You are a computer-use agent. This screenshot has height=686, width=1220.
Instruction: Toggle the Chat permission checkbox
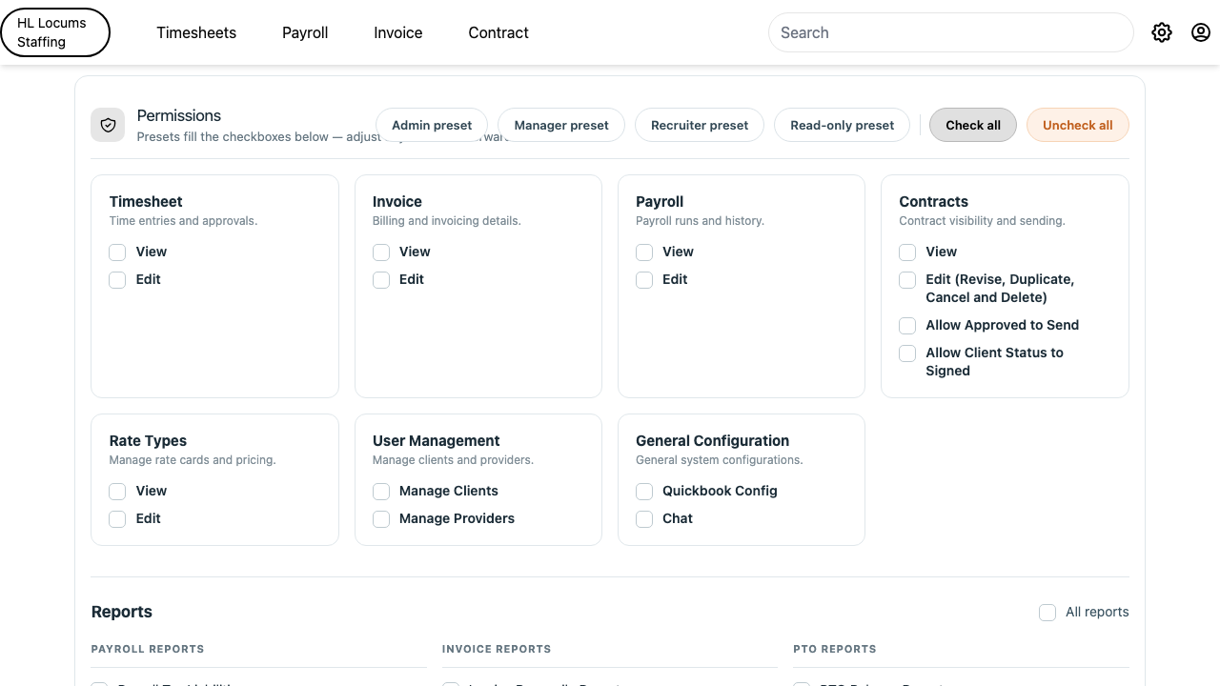point(644,519)
